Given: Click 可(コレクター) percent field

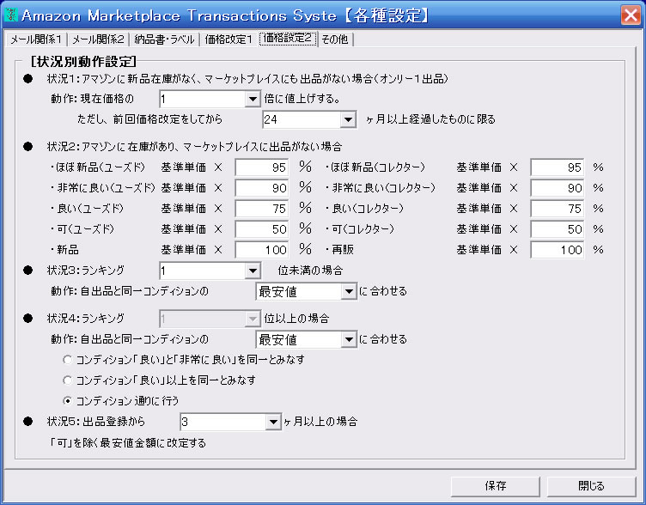Looking at the screenshot, I should pyautogui.click(x=557, y=229).
